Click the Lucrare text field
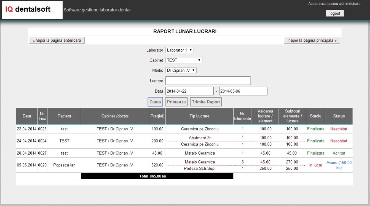The width and height of the screenshot is (370, 206). pos(208,81)
